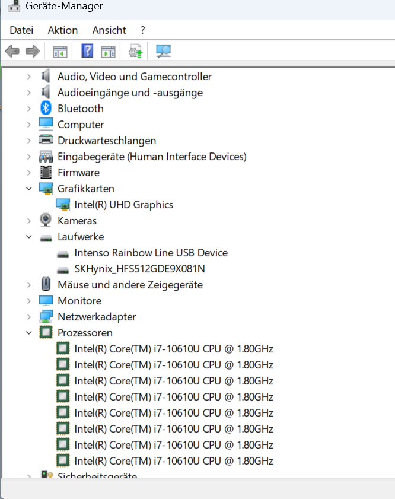
Task: Click the Kameras webcam icon
Action: click(x=46, y=220)
